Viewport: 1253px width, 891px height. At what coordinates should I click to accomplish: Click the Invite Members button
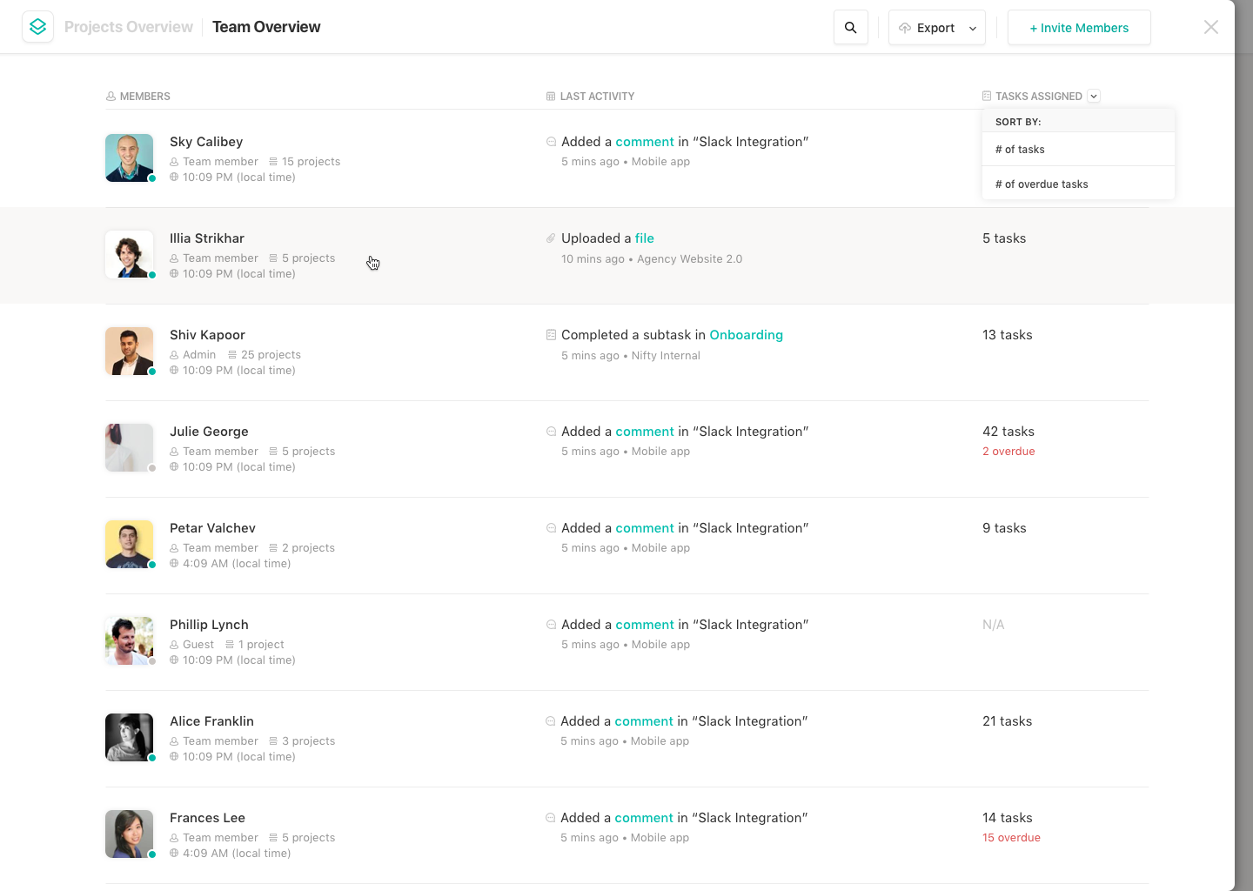pyautogui.click(x=1079, y=28)
